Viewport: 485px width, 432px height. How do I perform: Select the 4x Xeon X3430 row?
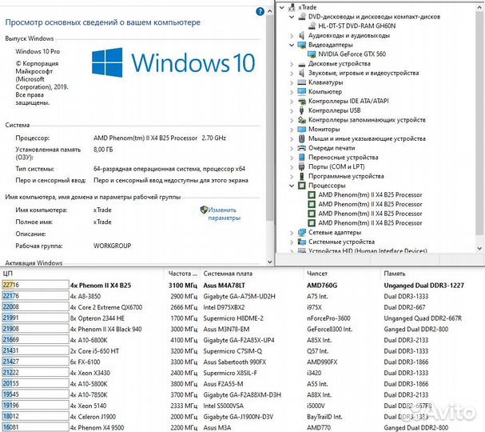(243, 373)
